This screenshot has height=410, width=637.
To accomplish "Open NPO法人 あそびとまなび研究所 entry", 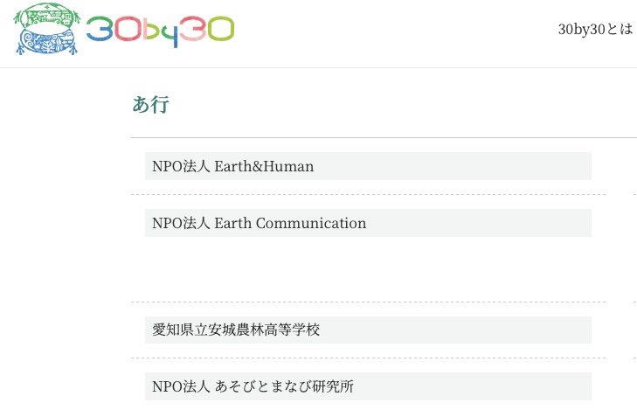I will click(x=252, y=386).
